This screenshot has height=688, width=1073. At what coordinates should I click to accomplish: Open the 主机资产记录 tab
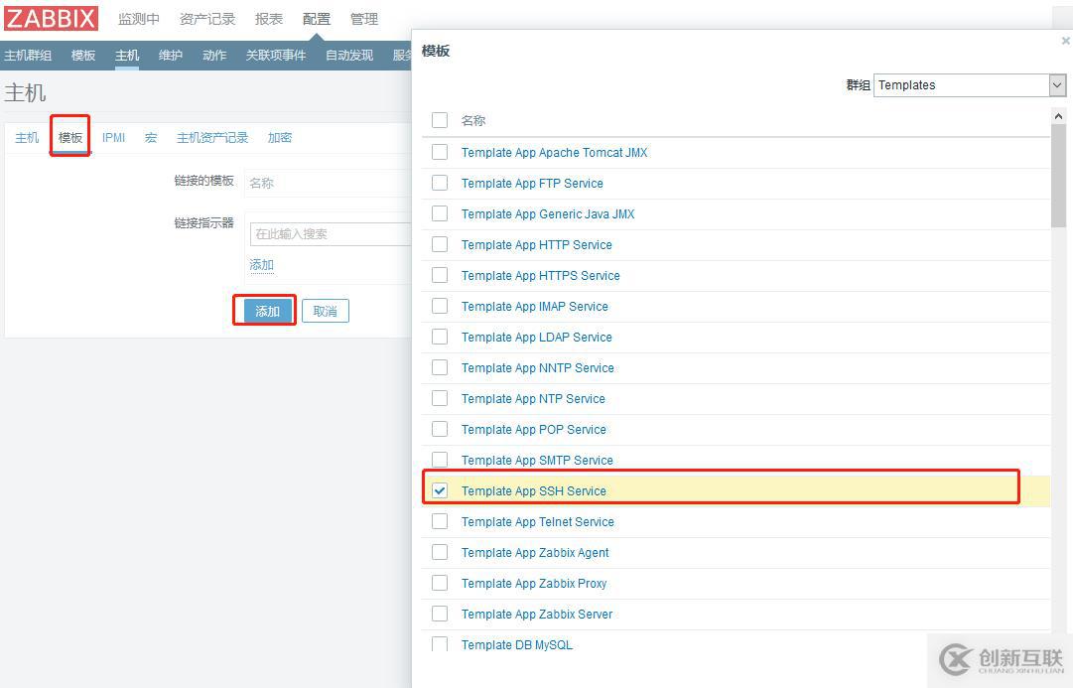pyautogui.click(x=213, y=137)
